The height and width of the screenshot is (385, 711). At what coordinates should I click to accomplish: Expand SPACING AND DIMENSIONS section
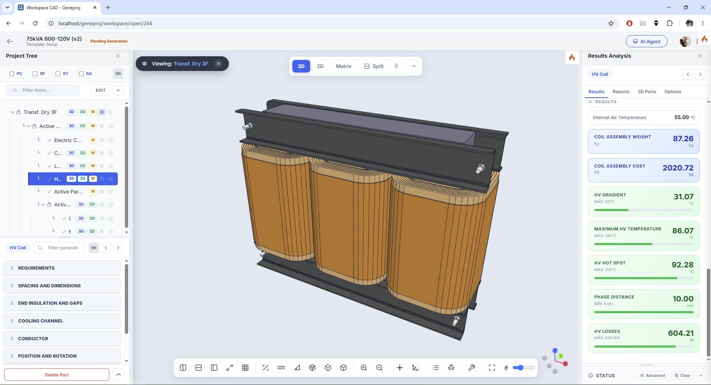click(x=62, y=286)
